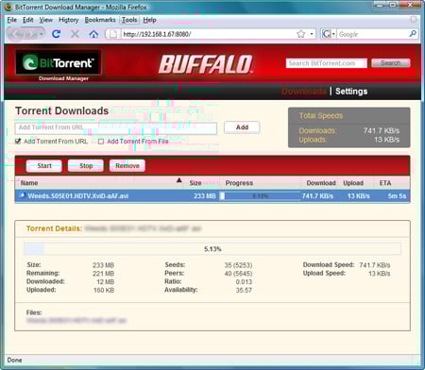Click the Remove torrent button
This screenshot has height=370, width=425.
point(127,166)
